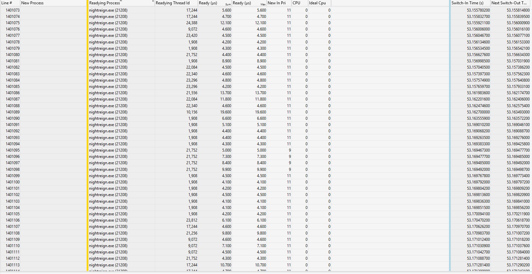Click nightreign.exe (21208) in line 1401103
This screenshot has width=532, height=274.
pos(108,201)
